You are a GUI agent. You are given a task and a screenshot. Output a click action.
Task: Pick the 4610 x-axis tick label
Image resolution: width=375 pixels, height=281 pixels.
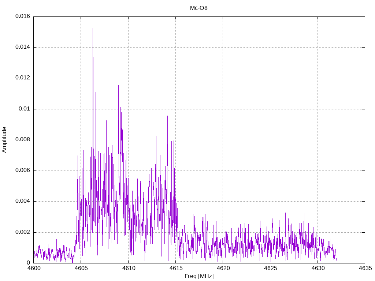(x=128, y=268)
